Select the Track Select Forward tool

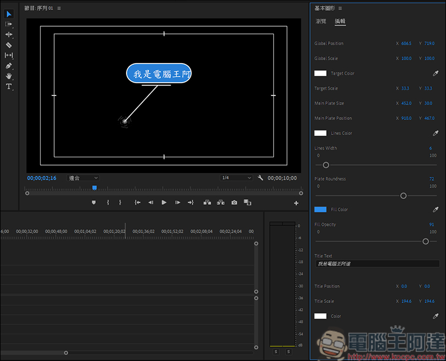point(9,24)
